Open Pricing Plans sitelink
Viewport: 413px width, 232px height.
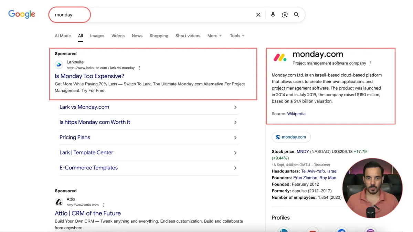(75, 137)
